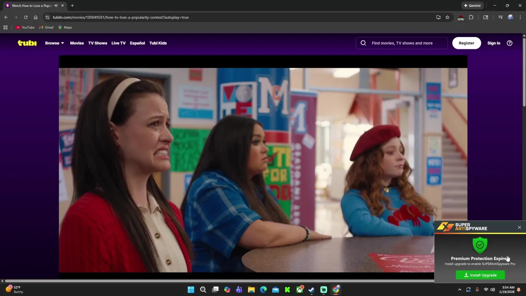The width and height of the screenshot is (526, 296).
Task: Open the Google Lens search icon
Action: (486, 17)
